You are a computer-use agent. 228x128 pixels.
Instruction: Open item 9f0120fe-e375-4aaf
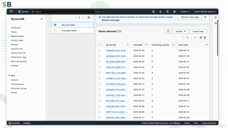116,101
